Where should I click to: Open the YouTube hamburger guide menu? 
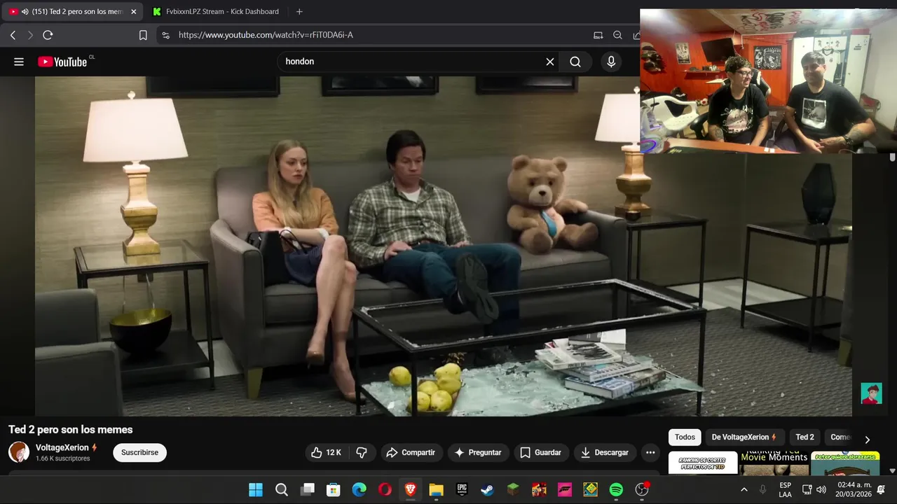tap(19, 62)
